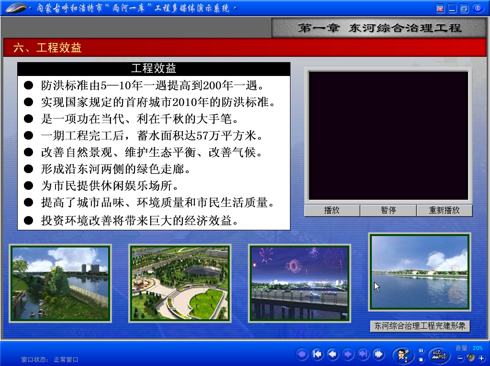Image resolution: width=490 pixels, height=366 pixels.
Task: Jump to the last page with right-arrow-bar
Action: pyautogui.click(x=363, y=354)
